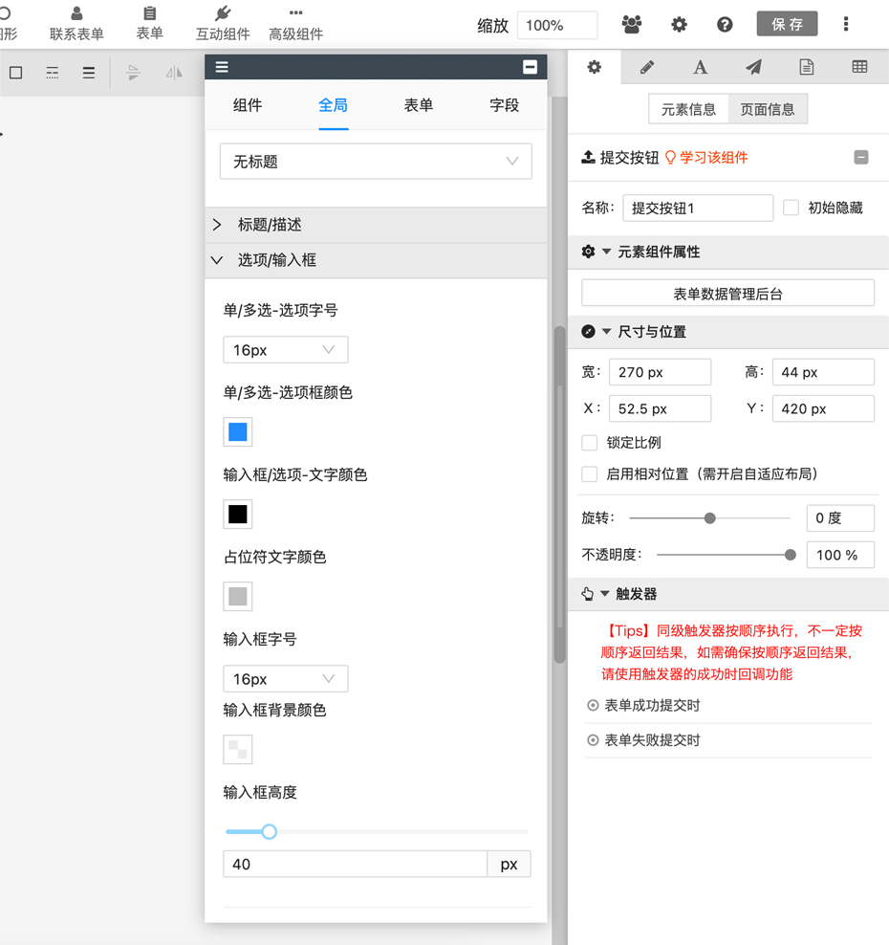Image resolution: width=889 pixels, height=945 pixels.
Task: Click the dashed lines distribute icon
Action: pos(53,73)
